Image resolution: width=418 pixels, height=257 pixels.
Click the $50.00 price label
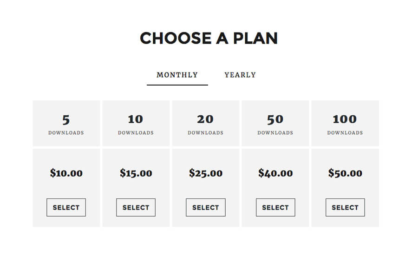[345, 173]
